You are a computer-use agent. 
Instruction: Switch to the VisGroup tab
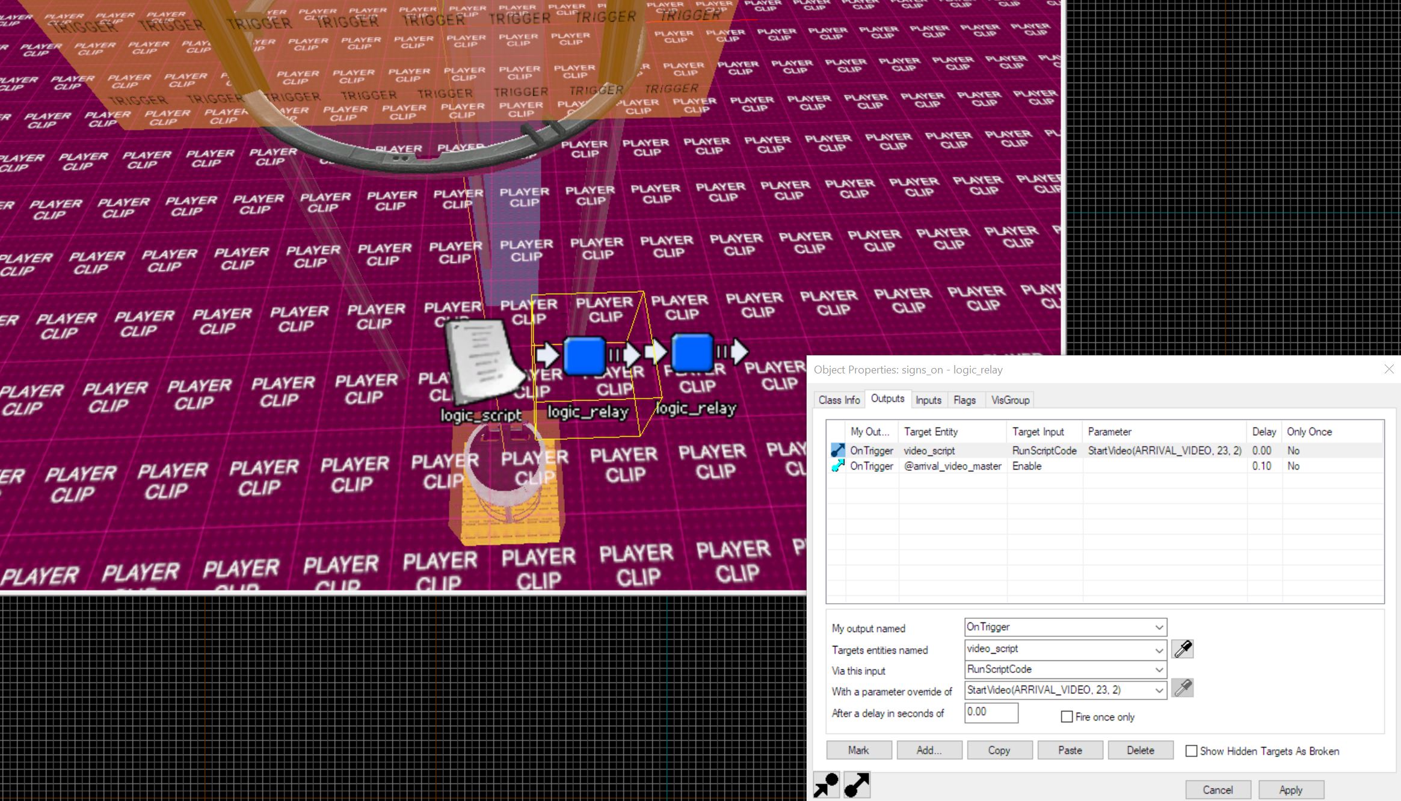click(1010, 400)
